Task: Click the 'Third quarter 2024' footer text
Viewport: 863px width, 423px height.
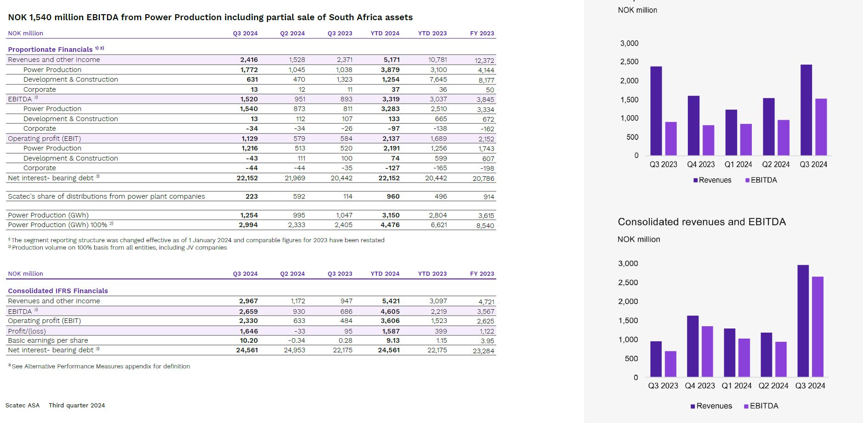Action: tap(77, 406)
